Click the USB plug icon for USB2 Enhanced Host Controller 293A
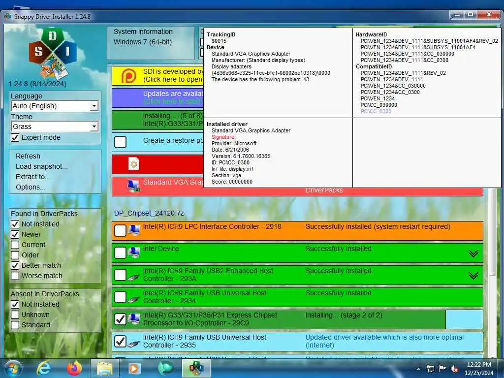The width and height of the screenshot is (504, 378). click(x=133, y=277)
